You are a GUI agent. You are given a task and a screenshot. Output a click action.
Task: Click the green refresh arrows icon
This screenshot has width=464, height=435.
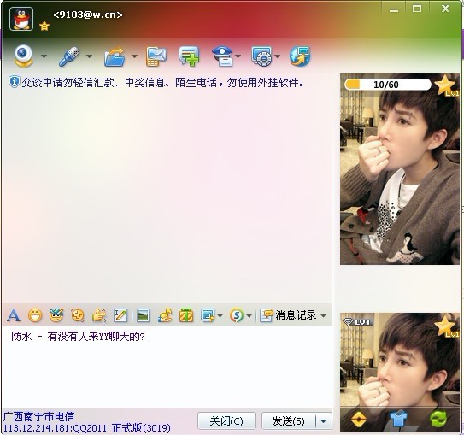pyautogui.click(x=438, y=420)
